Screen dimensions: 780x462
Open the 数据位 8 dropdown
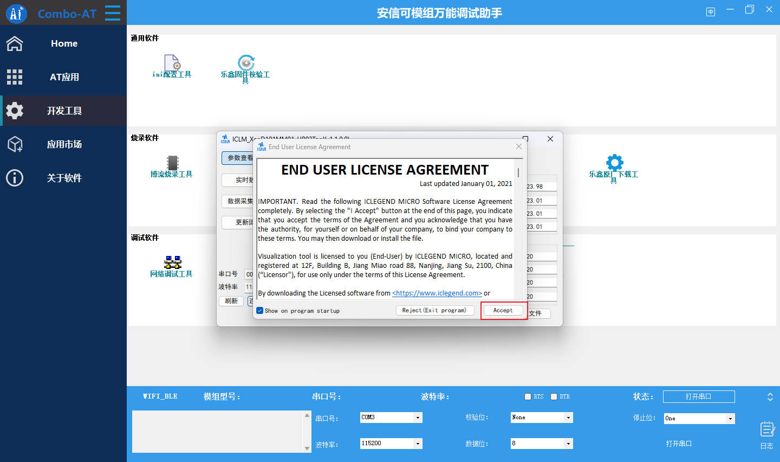(x=542, y=444)
